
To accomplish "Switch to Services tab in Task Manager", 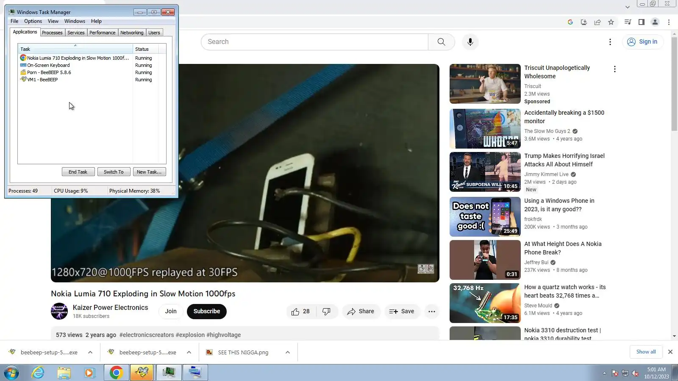I will pos(76,33).
